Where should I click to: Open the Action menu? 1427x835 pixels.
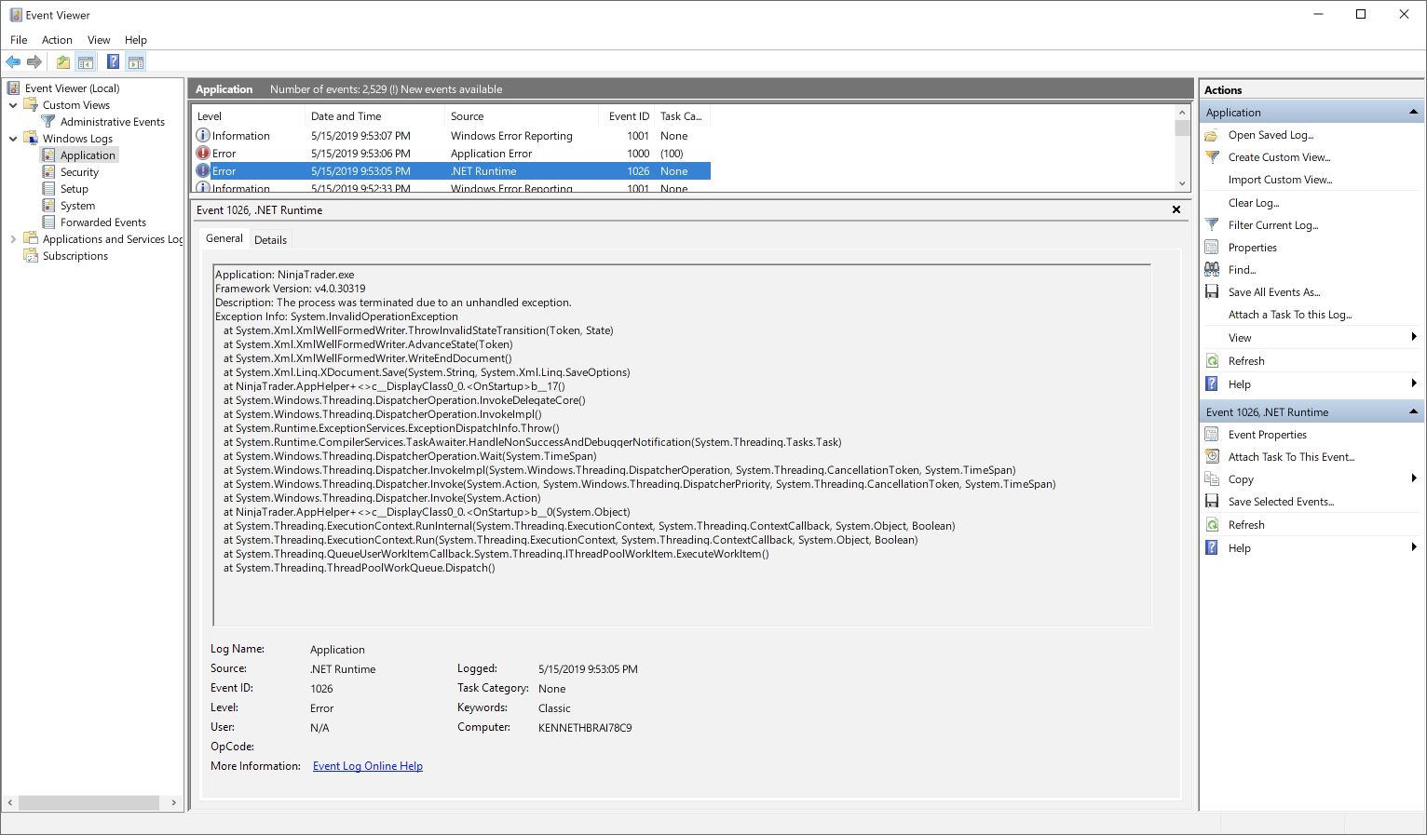point(57,40)
